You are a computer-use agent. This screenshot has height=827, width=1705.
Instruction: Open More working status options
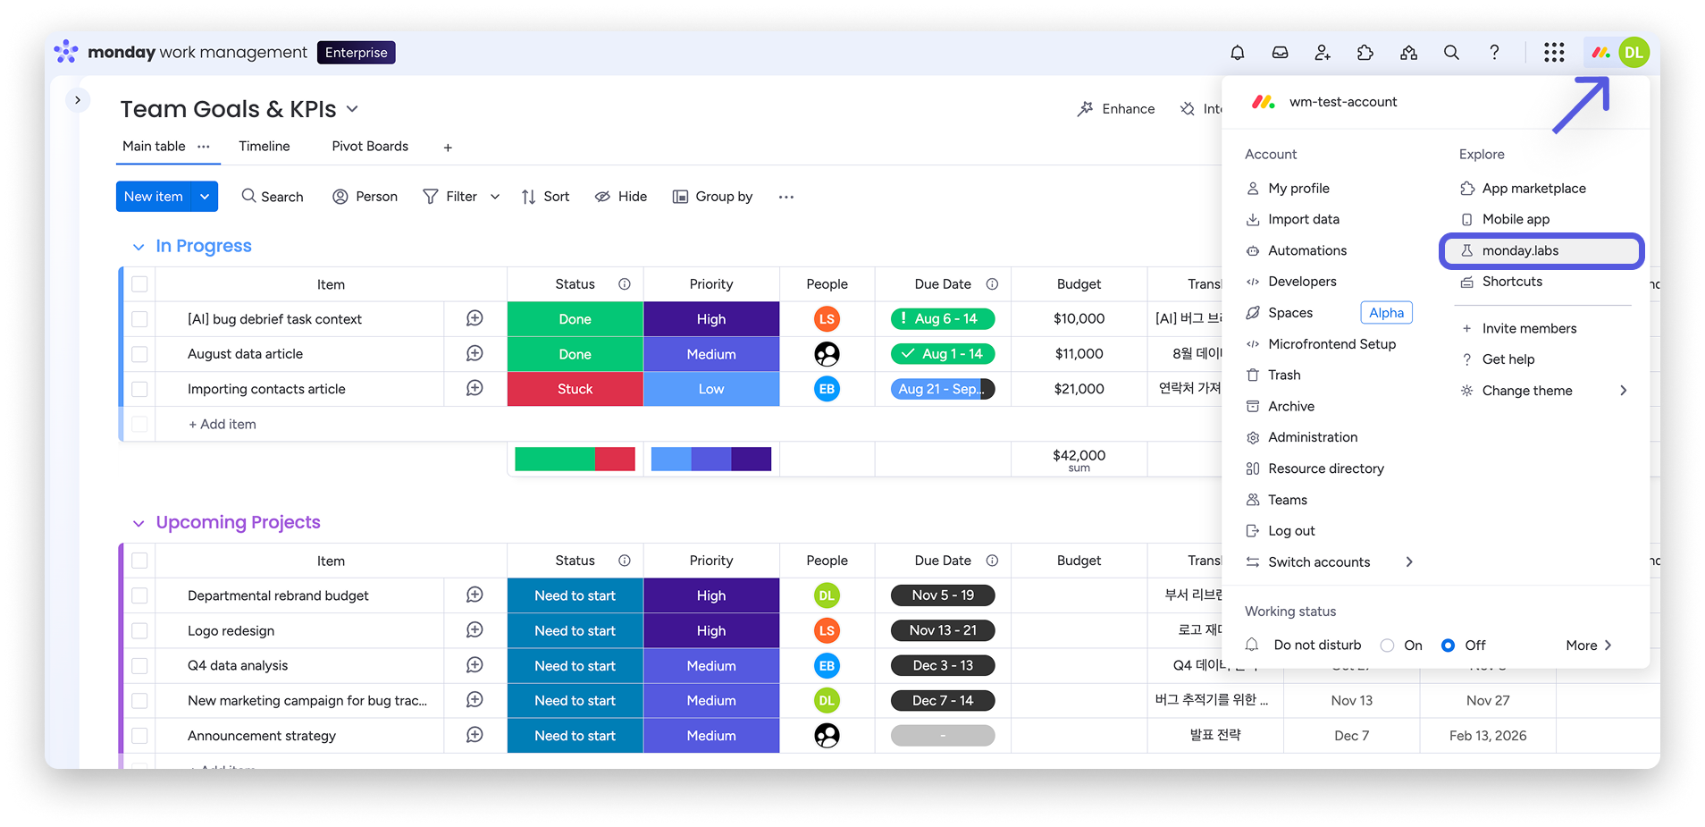(1589, 646)
